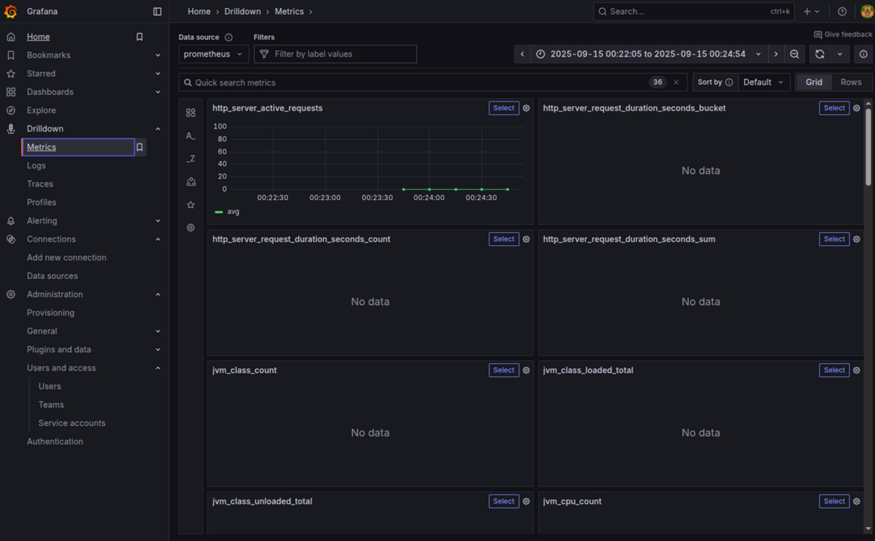Viewport: 875px width, 541px height.
Task: Select the jvm_cpu_count metric
Action: point(834,501)
